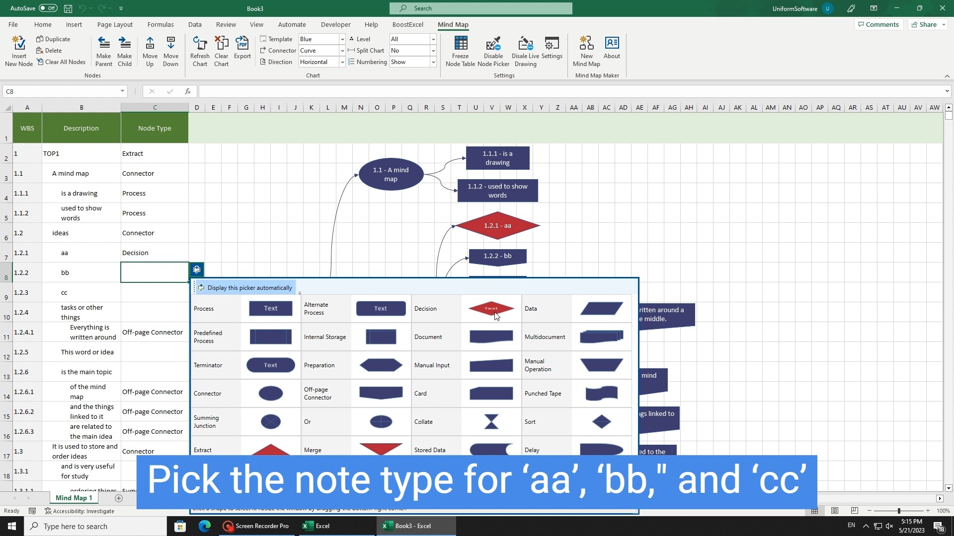Open the BoostExcel ribbon tab
The image size is (954, 536).
[x=407, y=24]
